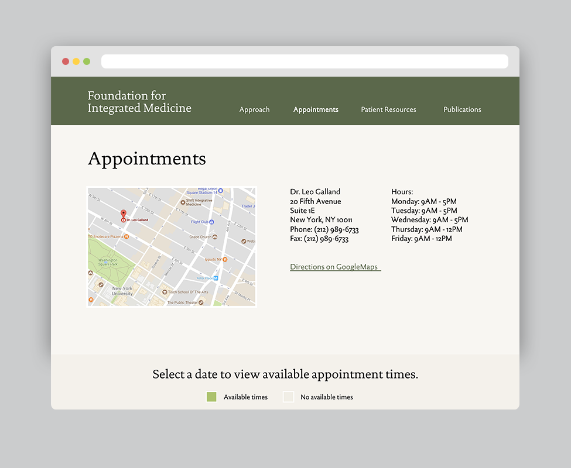571x468 pixels.
Task: Click the New York, NY 10011 line
Action: coord(321,220)
